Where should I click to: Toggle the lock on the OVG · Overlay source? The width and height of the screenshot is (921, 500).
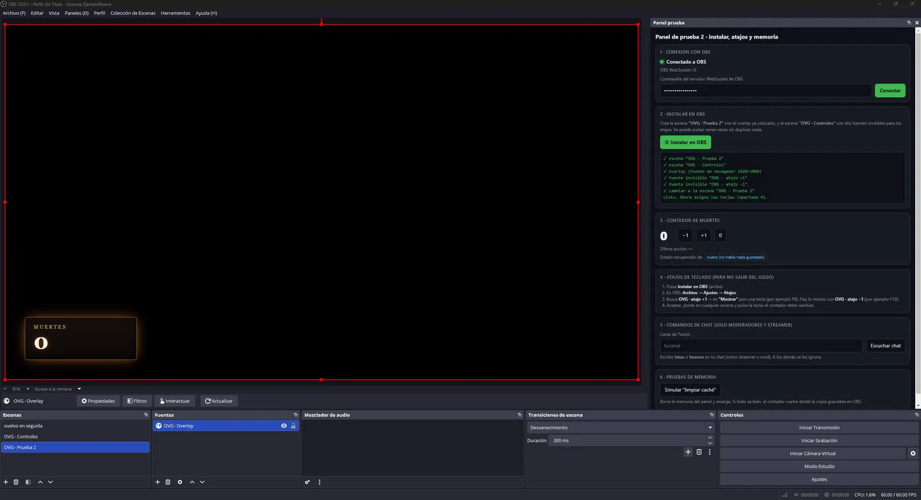pyautogui.click(x=294, y=426)
